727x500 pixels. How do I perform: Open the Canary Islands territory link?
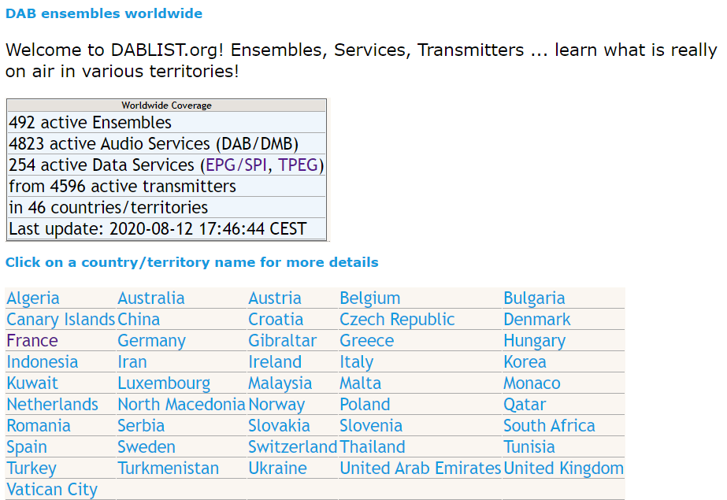(61, 319)
